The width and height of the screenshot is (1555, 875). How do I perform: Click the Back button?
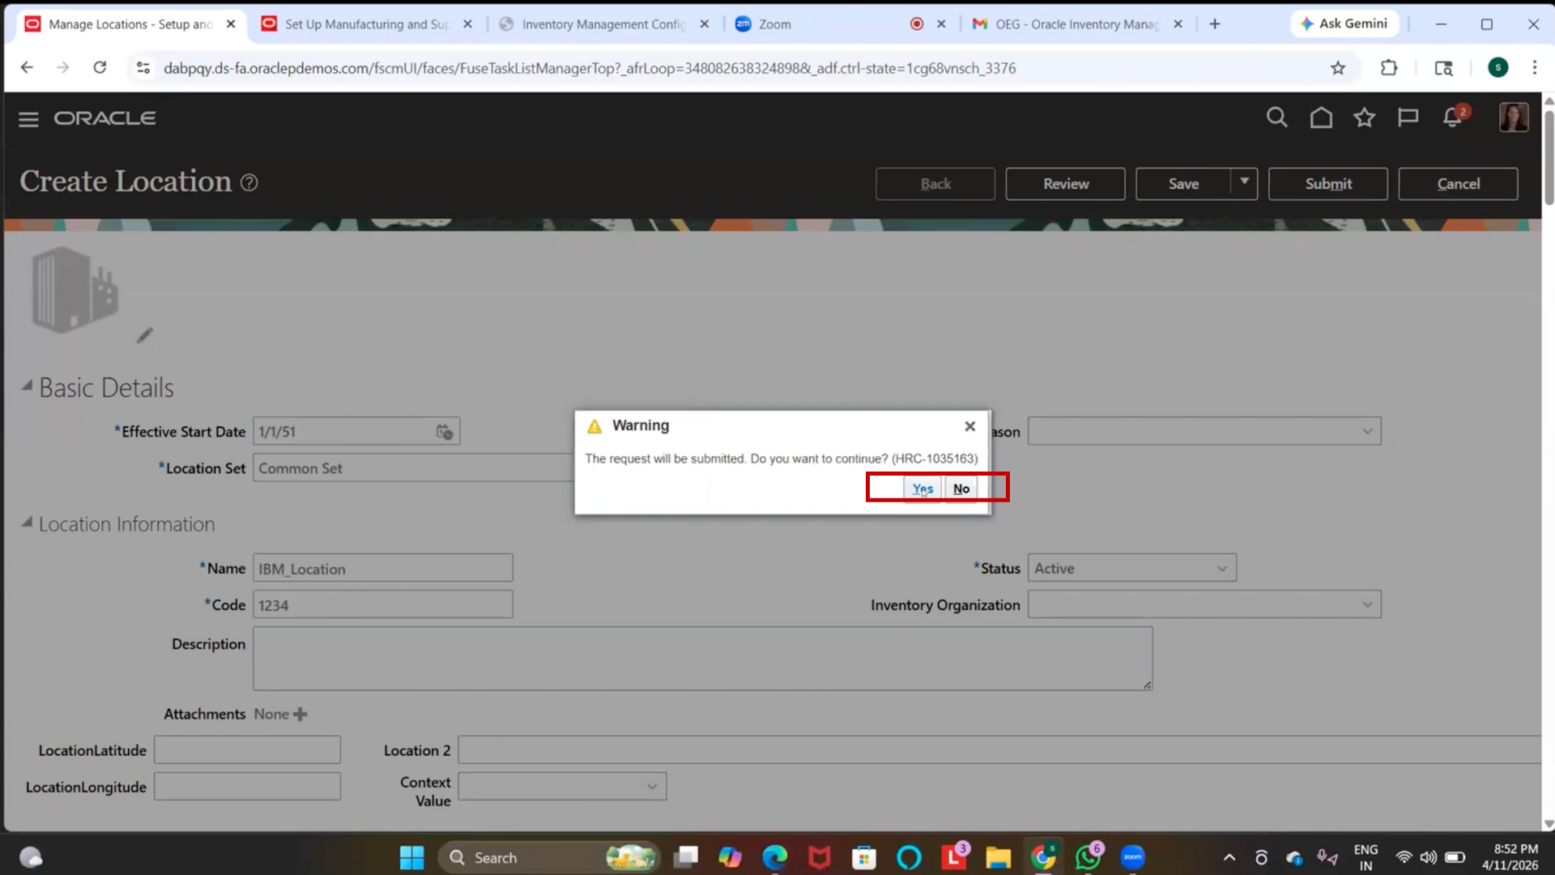935,184
